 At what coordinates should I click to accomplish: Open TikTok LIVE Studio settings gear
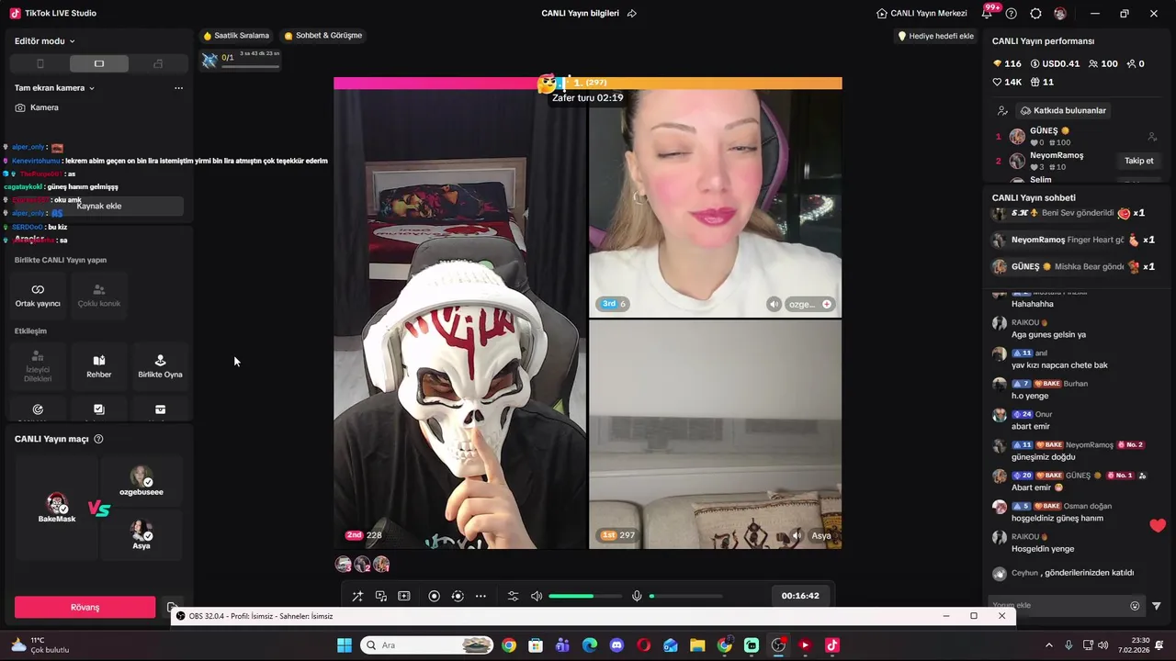point(1035,14)
